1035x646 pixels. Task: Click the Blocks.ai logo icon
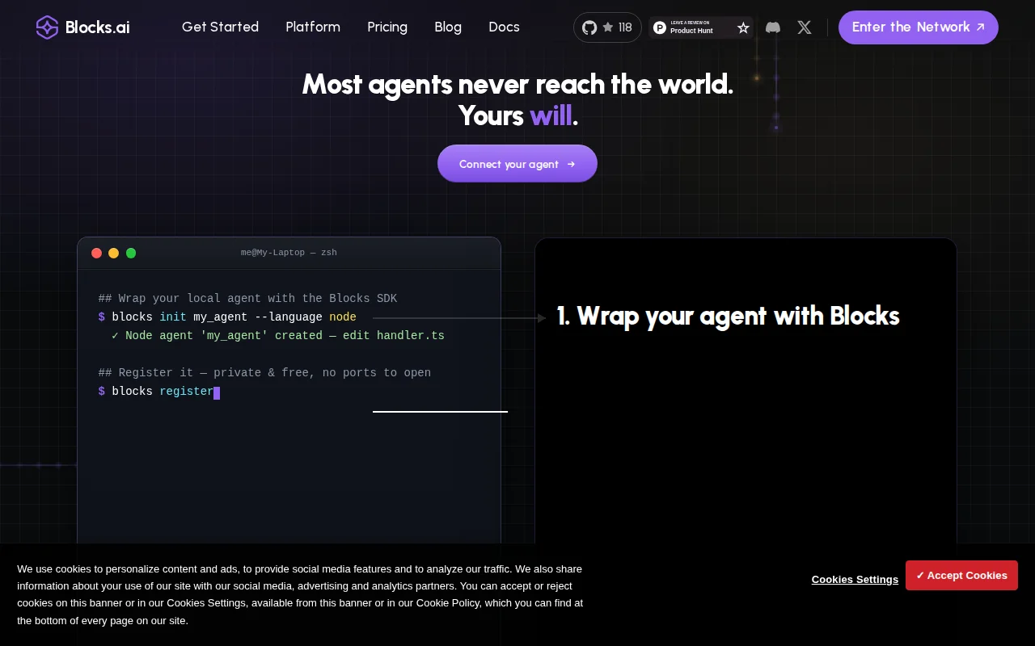point(47,27)
